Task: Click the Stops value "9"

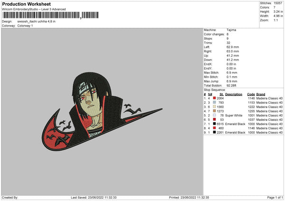Action: [x=228, y=38]
